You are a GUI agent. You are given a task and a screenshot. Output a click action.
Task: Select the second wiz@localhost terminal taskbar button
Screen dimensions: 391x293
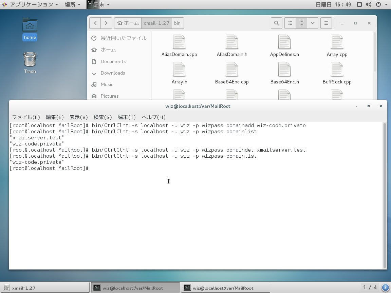(x=225, y=288)
